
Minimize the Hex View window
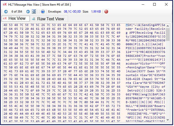click(143, 4)
